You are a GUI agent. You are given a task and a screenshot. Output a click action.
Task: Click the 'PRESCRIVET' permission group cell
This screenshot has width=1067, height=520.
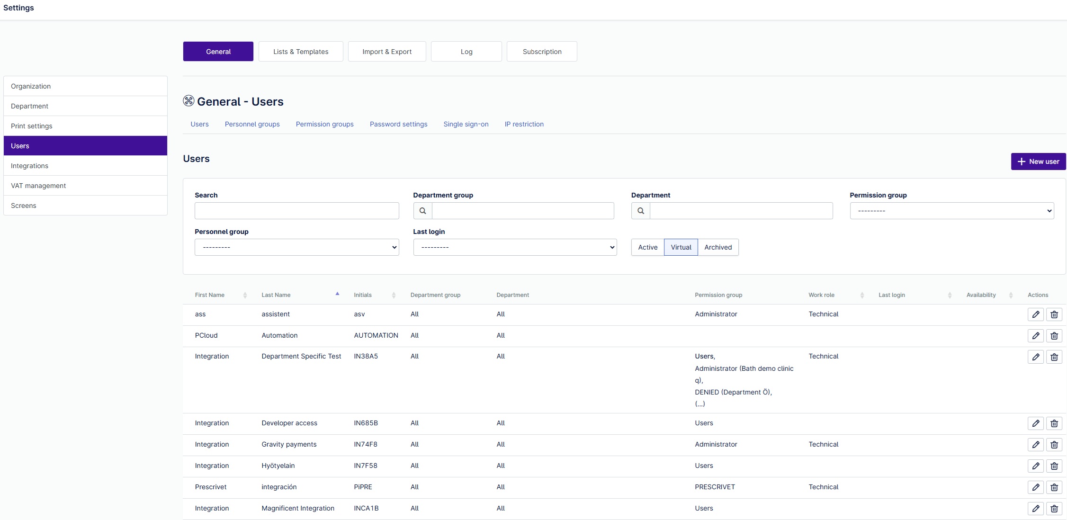(x=715, y=487)
